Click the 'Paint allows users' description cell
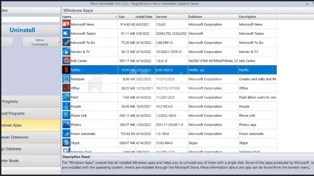Screen dimensions: 314x176 pos(257,97)
